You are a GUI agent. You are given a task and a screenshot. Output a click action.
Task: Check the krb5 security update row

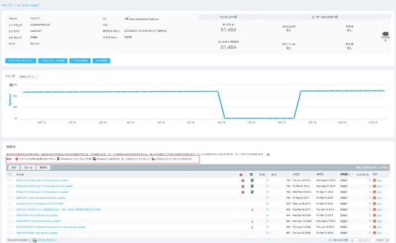[x=10, y=215]
